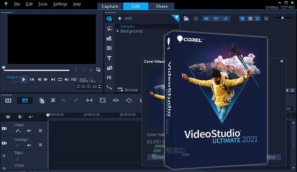Open the Title library (T icon)
The height and width of the screenshot is (172, 297).
[x=109, y=58]
